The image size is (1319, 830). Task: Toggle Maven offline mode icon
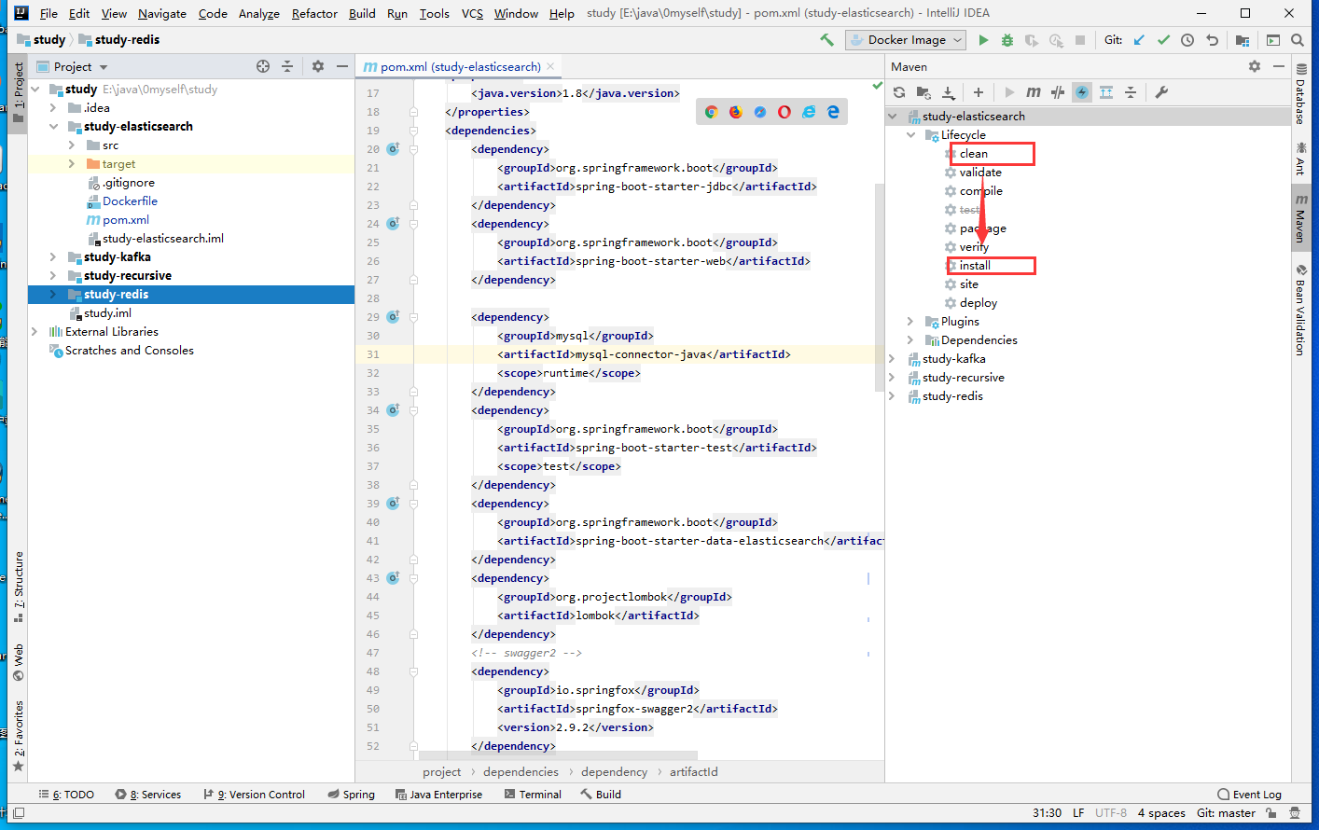pos(1058,92)
